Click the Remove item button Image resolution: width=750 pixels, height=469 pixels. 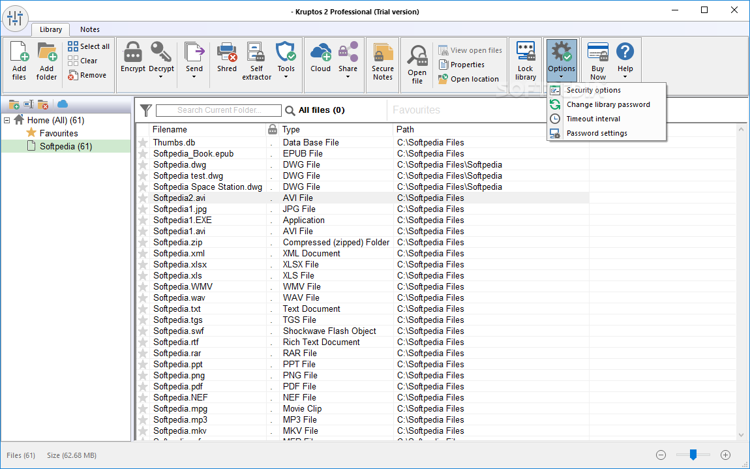(x=87, y=75)
